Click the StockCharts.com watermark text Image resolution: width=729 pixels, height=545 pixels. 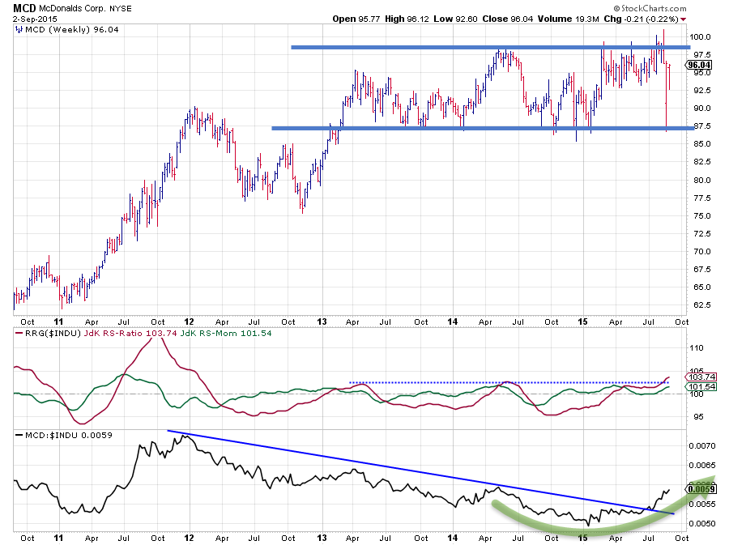650,8
